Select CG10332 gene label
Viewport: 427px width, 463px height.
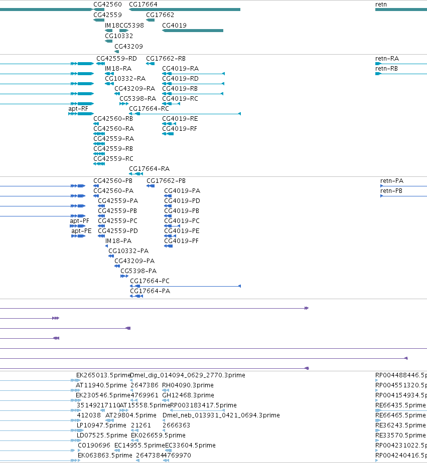click(119, 36)
